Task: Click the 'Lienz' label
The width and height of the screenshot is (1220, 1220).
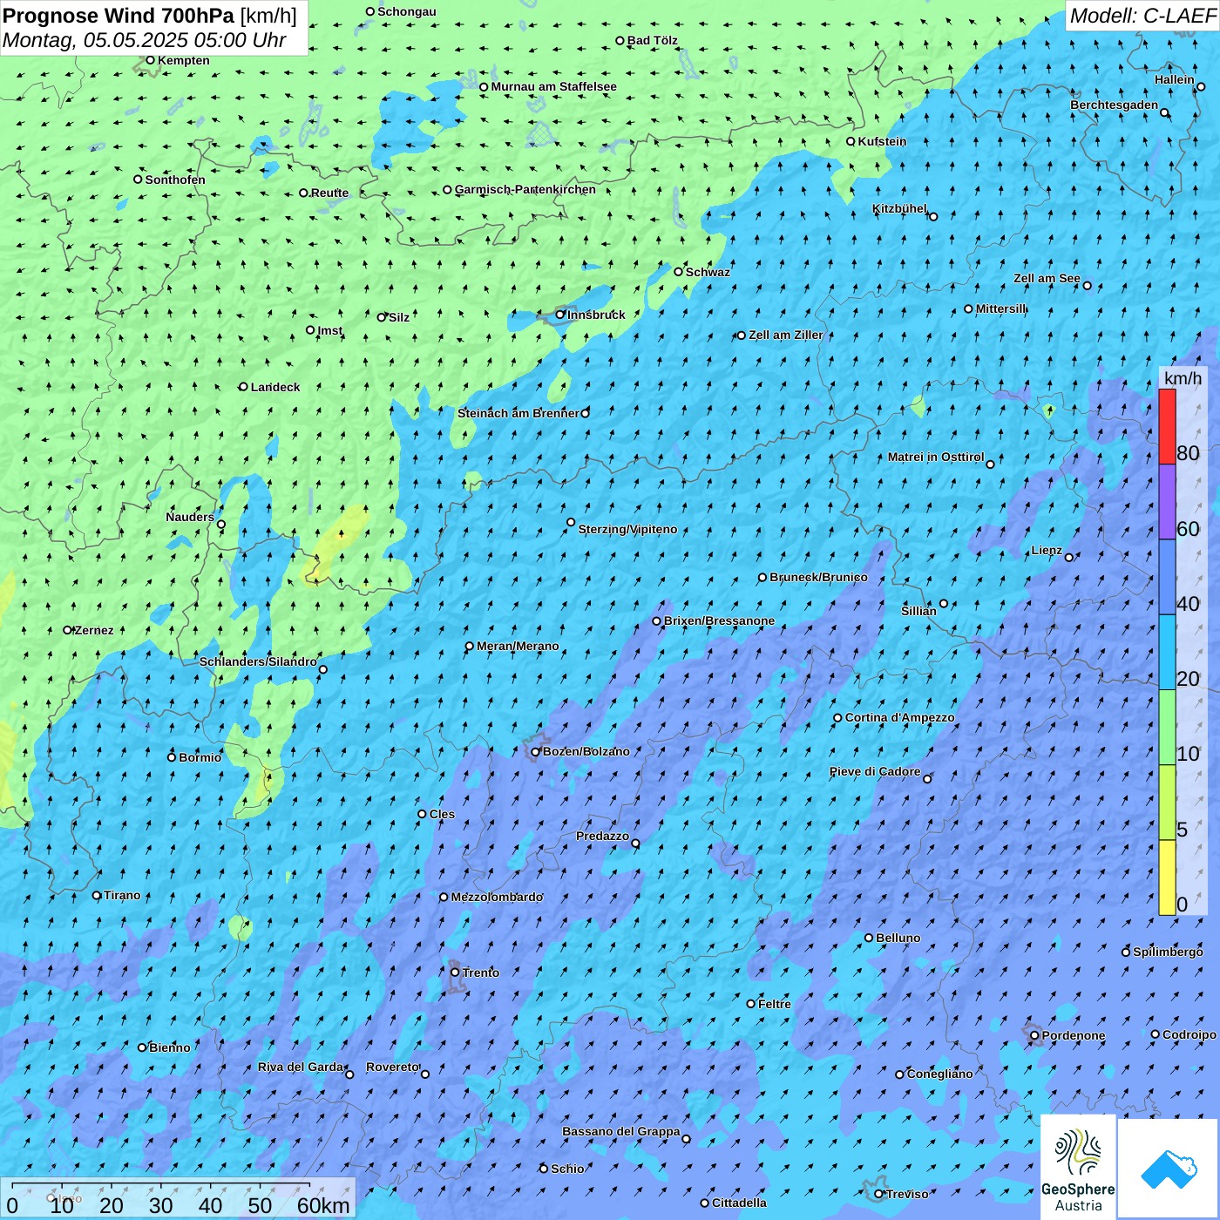Action: tap(1047, 550)
